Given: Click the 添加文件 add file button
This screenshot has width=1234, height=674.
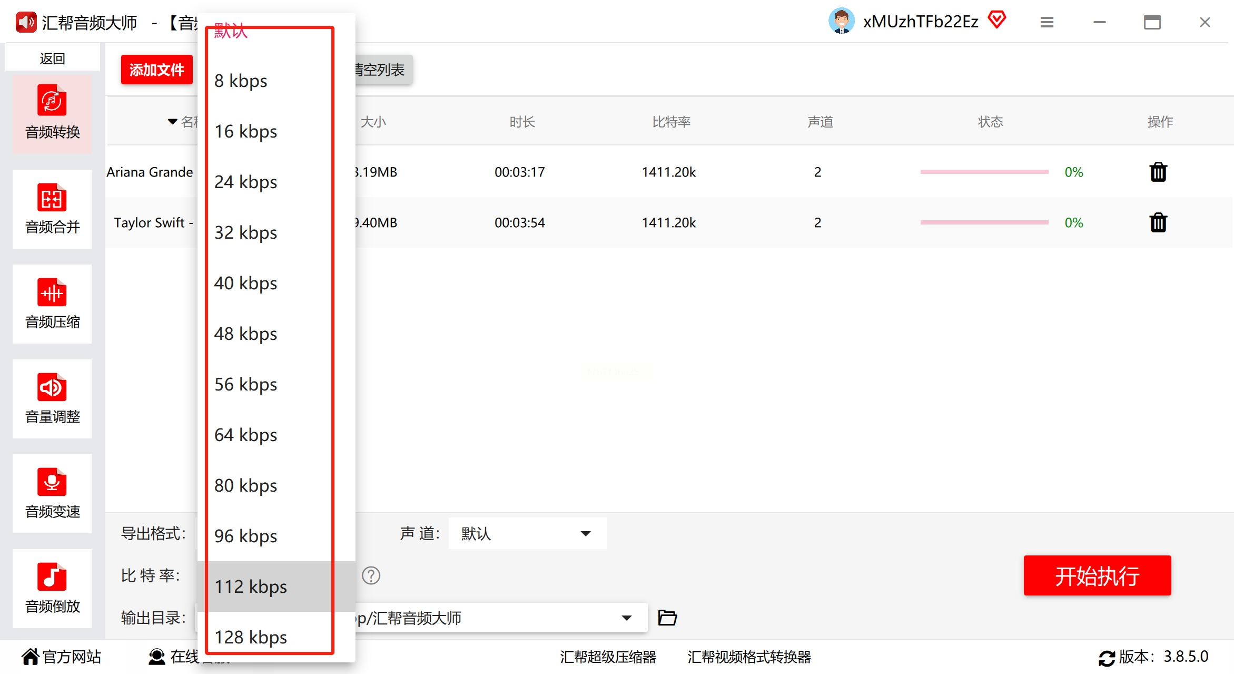Looking at the screenshot, I should tap(156, 70).
